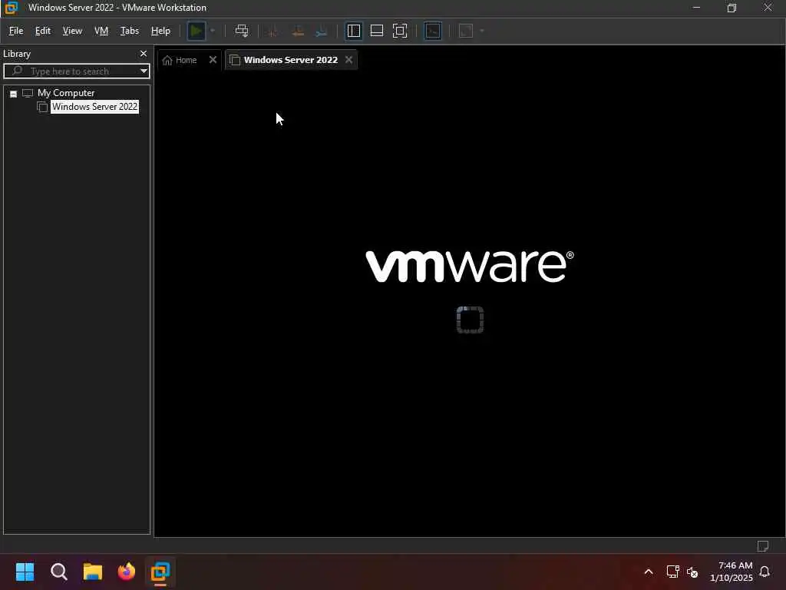Switch to the Windows Server 2022 tab

290,60
